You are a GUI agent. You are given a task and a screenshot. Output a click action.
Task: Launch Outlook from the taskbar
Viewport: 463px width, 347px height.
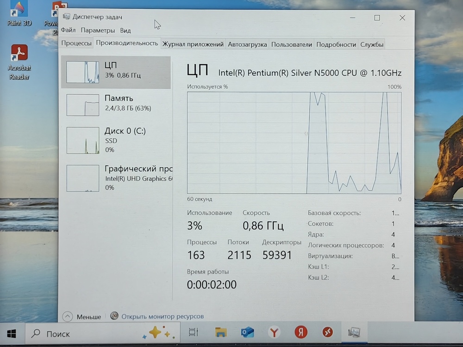248,332
